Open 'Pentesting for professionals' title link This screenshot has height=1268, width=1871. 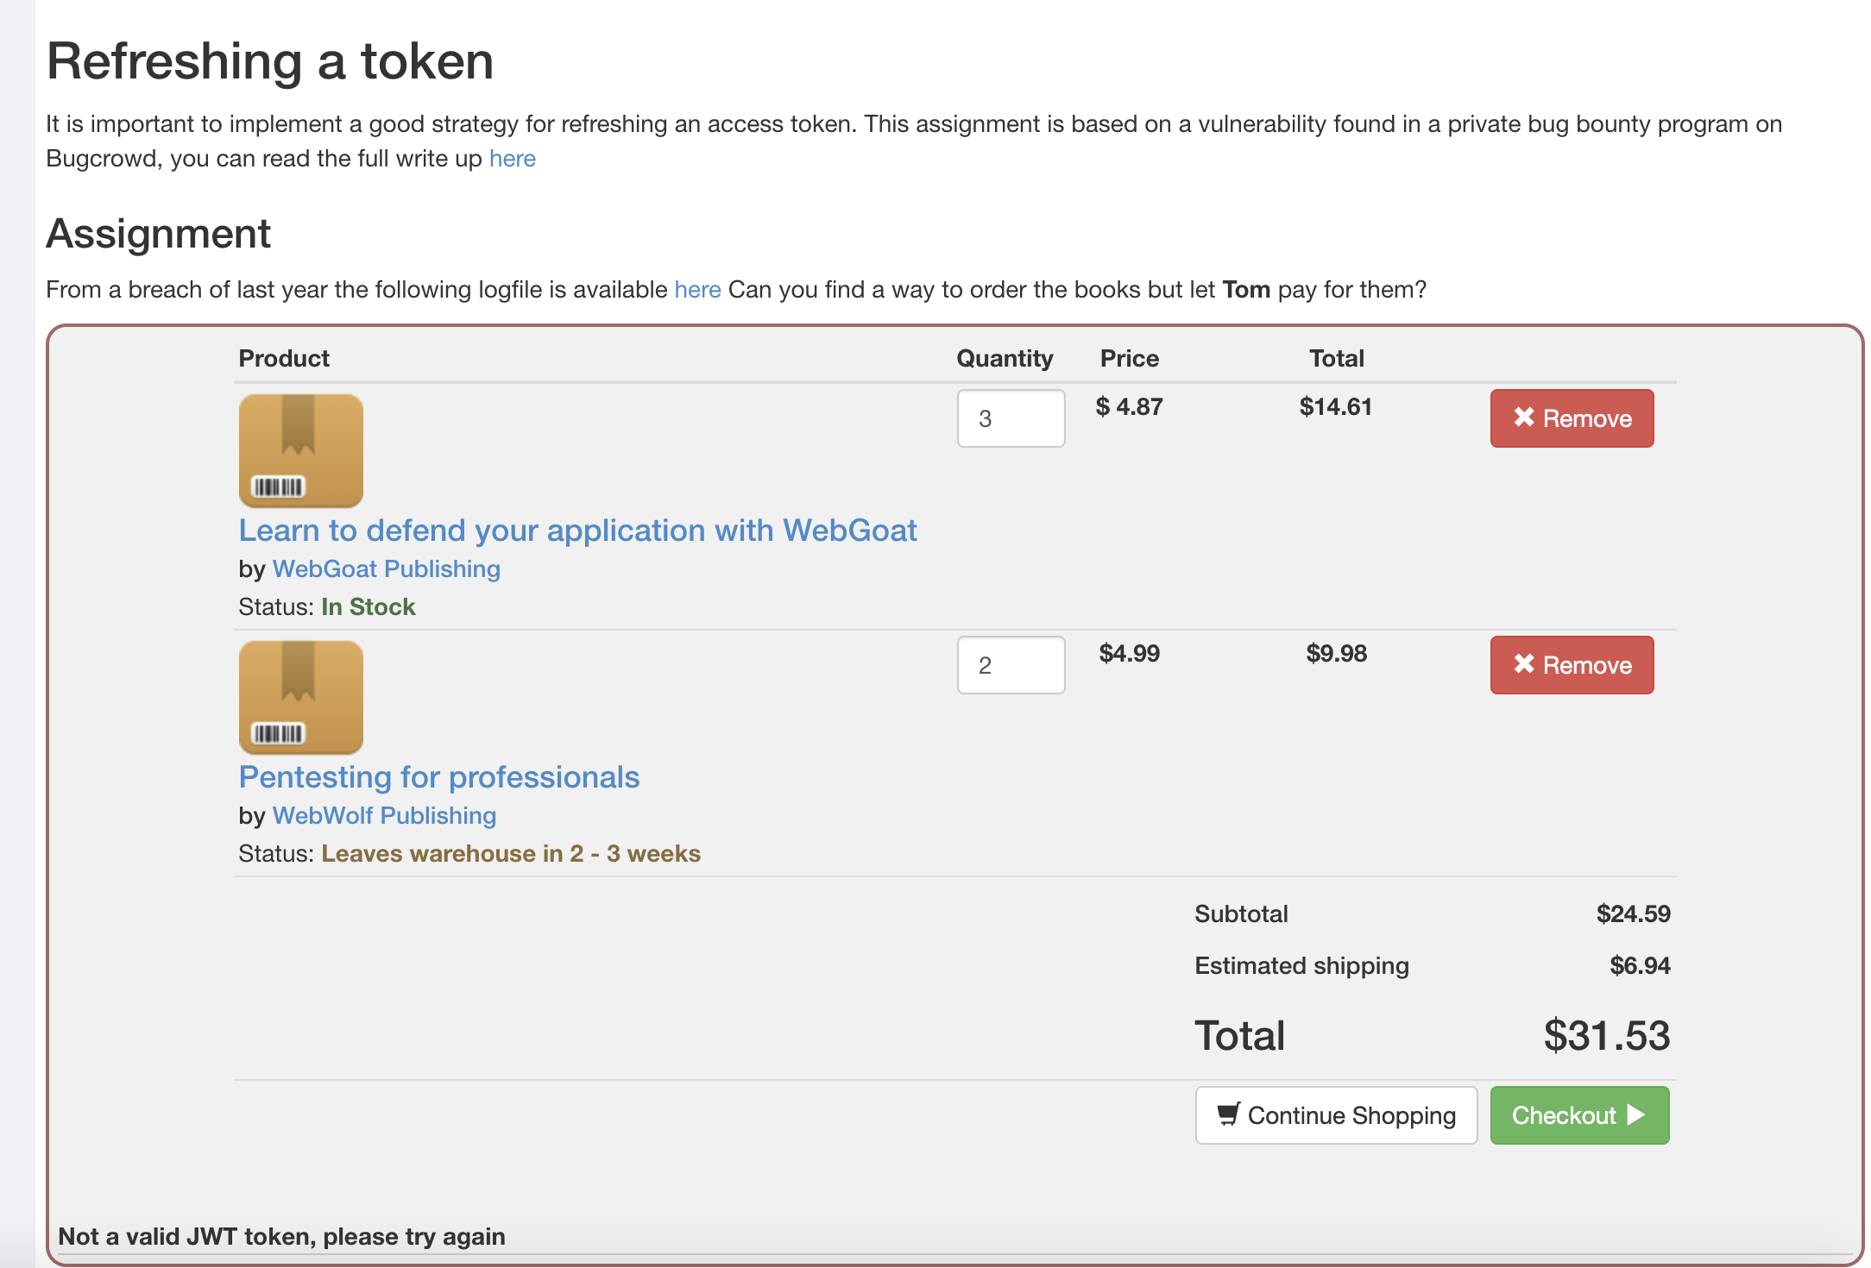click(438, 777)
